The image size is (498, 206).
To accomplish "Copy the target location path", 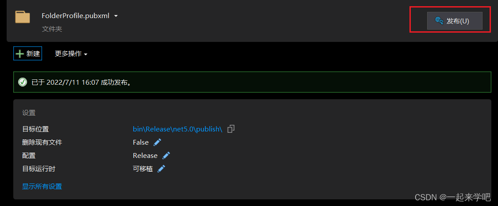I will (231, 129).
